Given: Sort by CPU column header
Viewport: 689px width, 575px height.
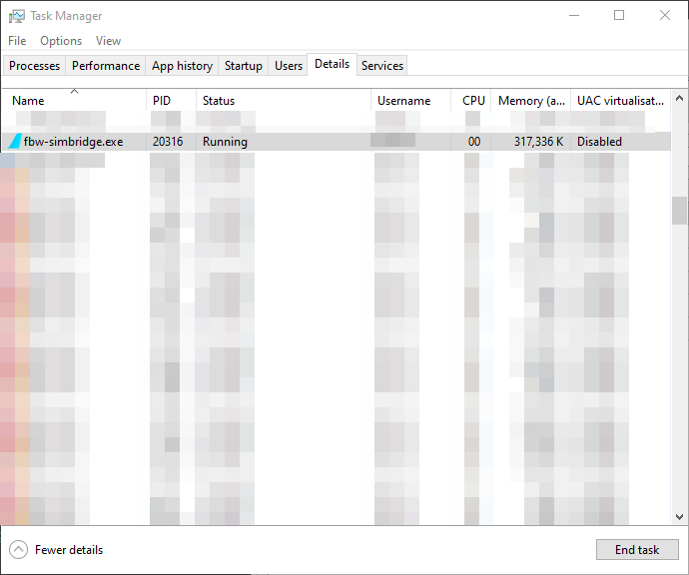Looking at the screenshot, I should (x=473, y=101).
